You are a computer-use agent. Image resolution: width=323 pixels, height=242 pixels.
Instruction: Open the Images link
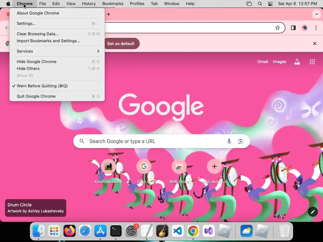pos(279,61)
